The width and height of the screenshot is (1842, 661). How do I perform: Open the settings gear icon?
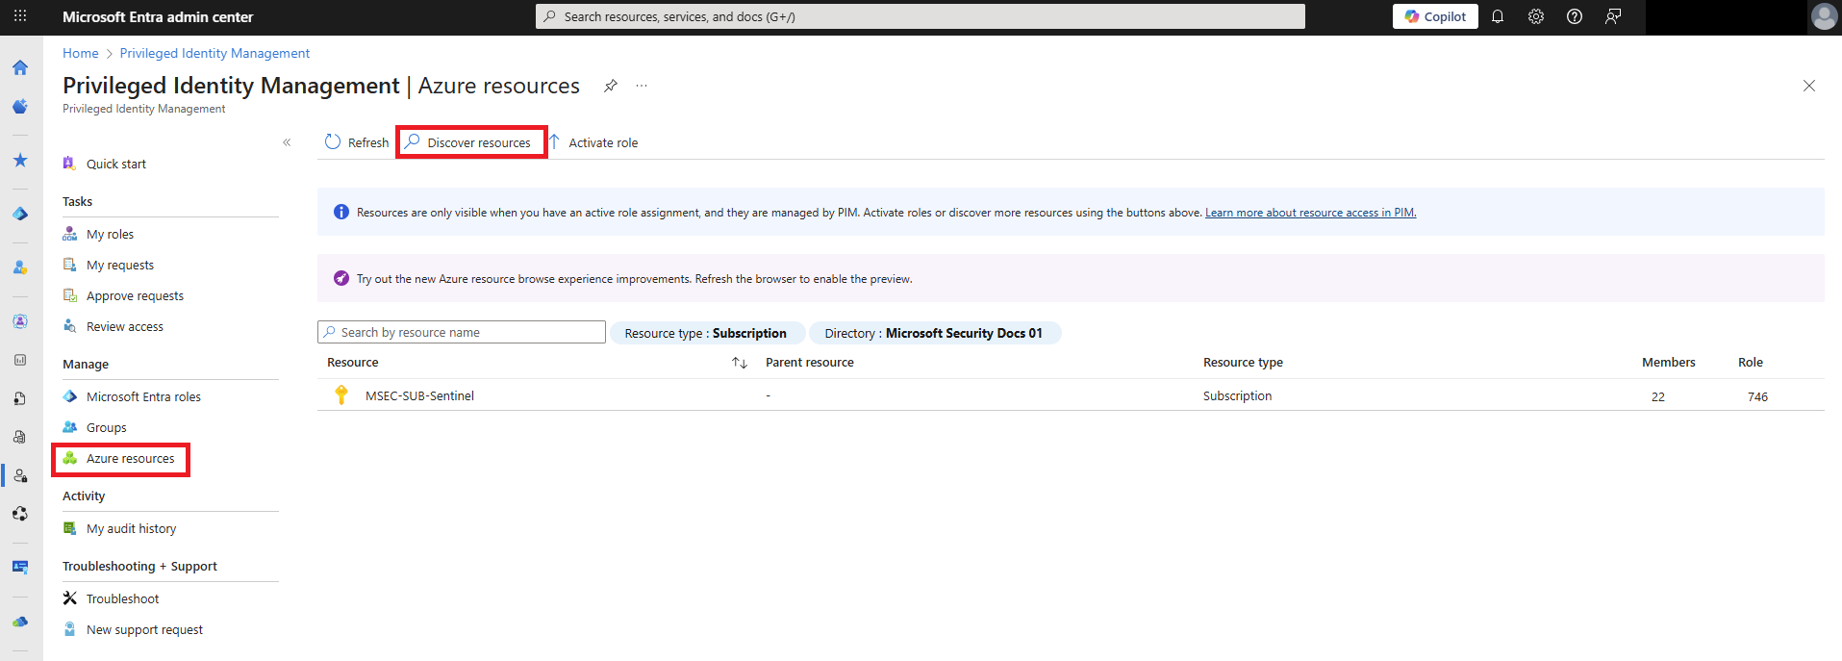(1536, 16)
